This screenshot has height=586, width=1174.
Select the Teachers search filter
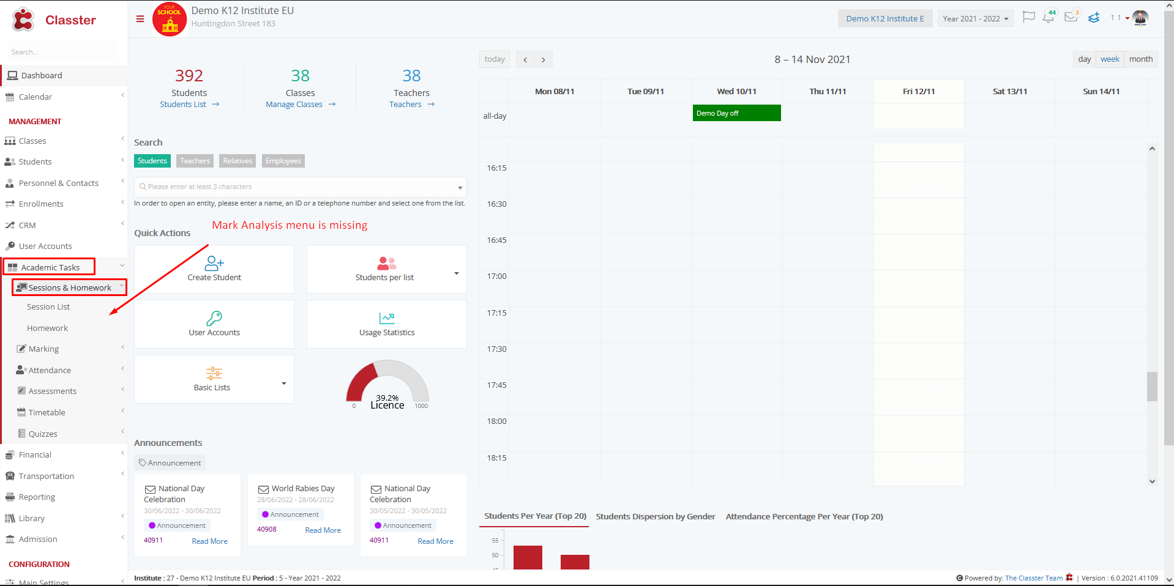click(195, 161)
